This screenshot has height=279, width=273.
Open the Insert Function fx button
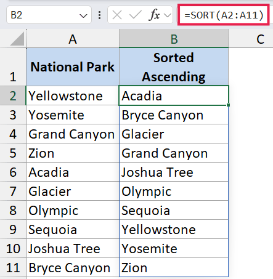click(x=154, y=15)
